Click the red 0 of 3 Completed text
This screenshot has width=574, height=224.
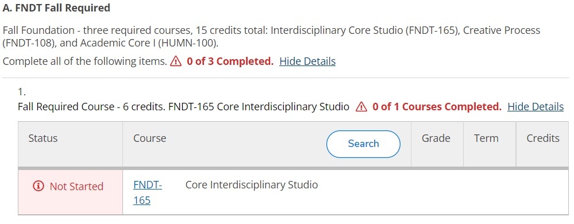click(230, 61)
